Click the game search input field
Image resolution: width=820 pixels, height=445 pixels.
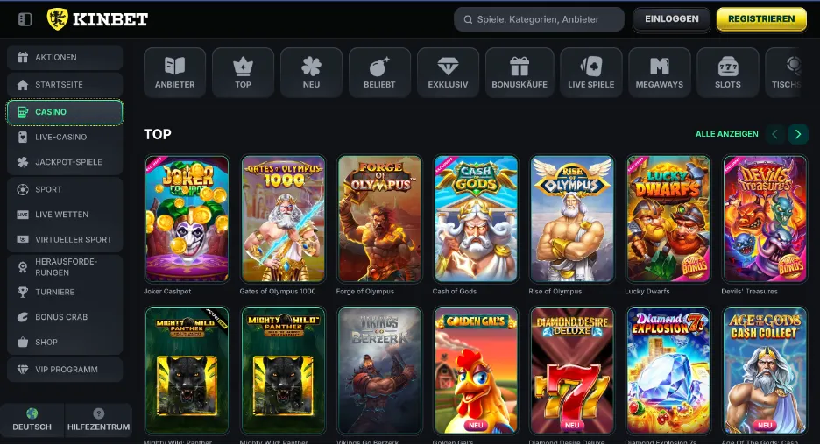[539, 19]
